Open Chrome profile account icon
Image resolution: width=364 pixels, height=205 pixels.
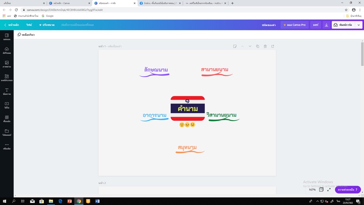pyautogui.click(x=353, y=10)
